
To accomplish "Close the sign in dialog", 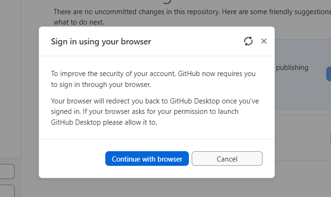I will pos(264,41).
